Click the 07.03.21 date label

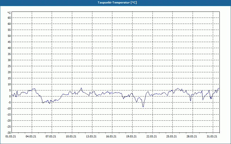(51, 137)
